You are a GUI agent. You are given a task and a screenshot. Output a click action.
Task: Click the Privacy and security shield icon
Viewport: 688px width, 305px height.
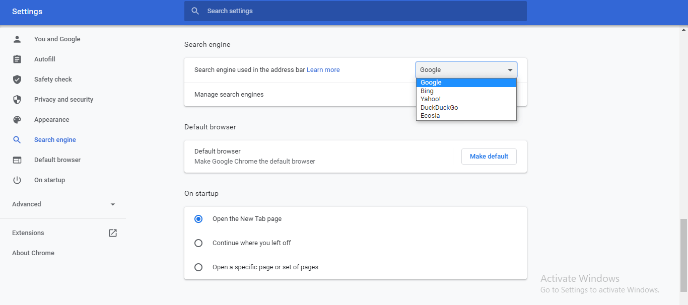click(17, 100)
